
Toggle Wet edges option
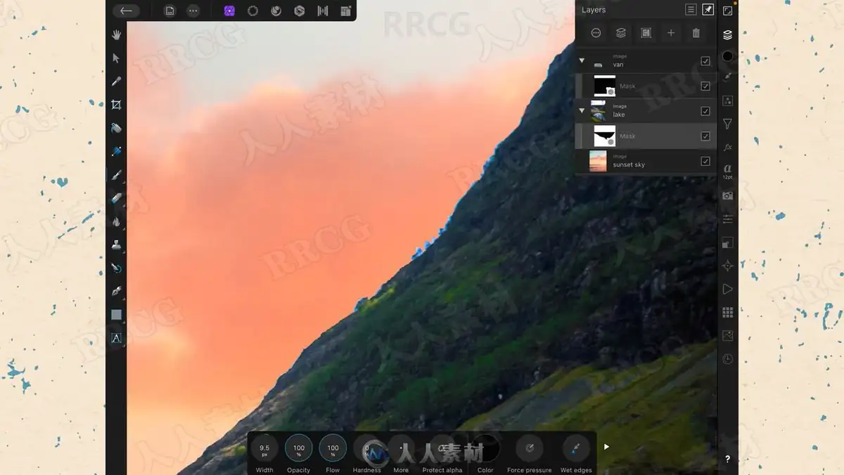click(576, 448)
